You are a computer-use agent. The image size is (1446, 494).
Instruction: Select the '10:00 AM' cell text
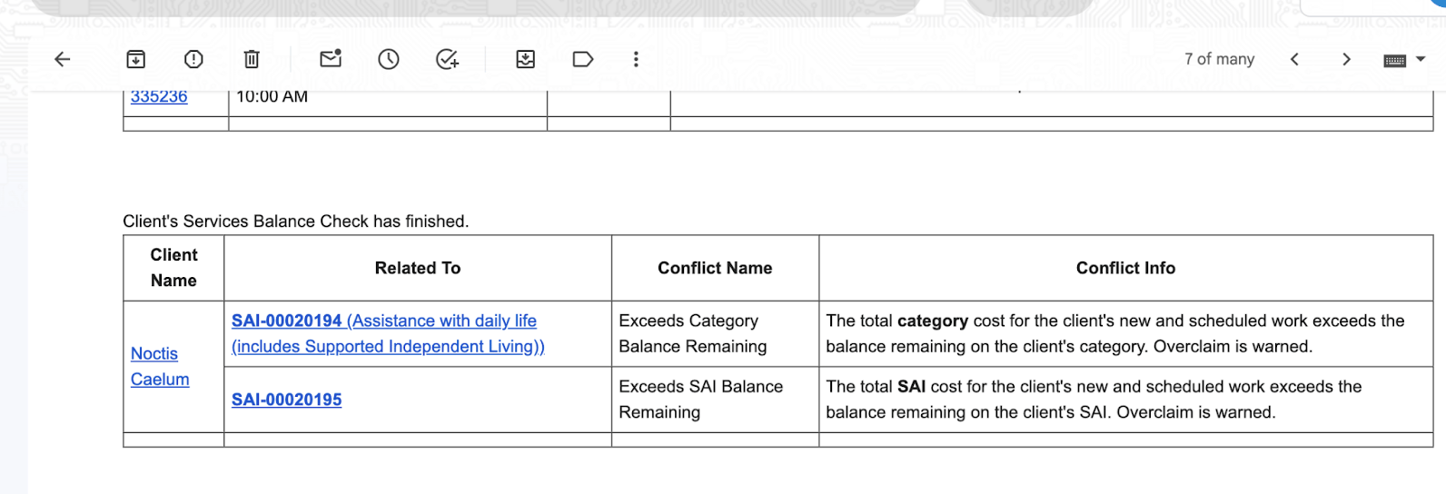(272, 96)
